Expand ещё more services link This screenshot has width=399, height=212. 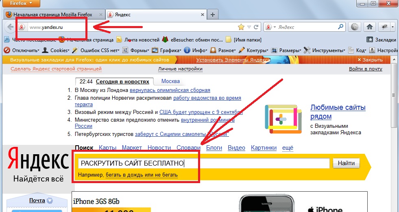click(288, 148)
